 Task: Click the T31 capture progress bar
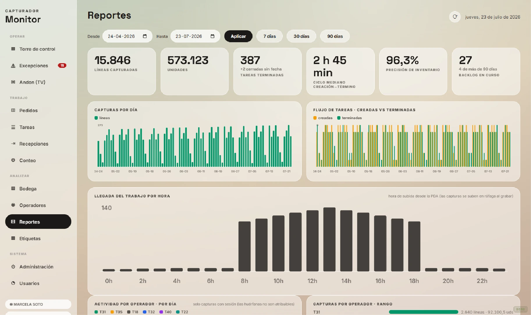click(423, 312)
